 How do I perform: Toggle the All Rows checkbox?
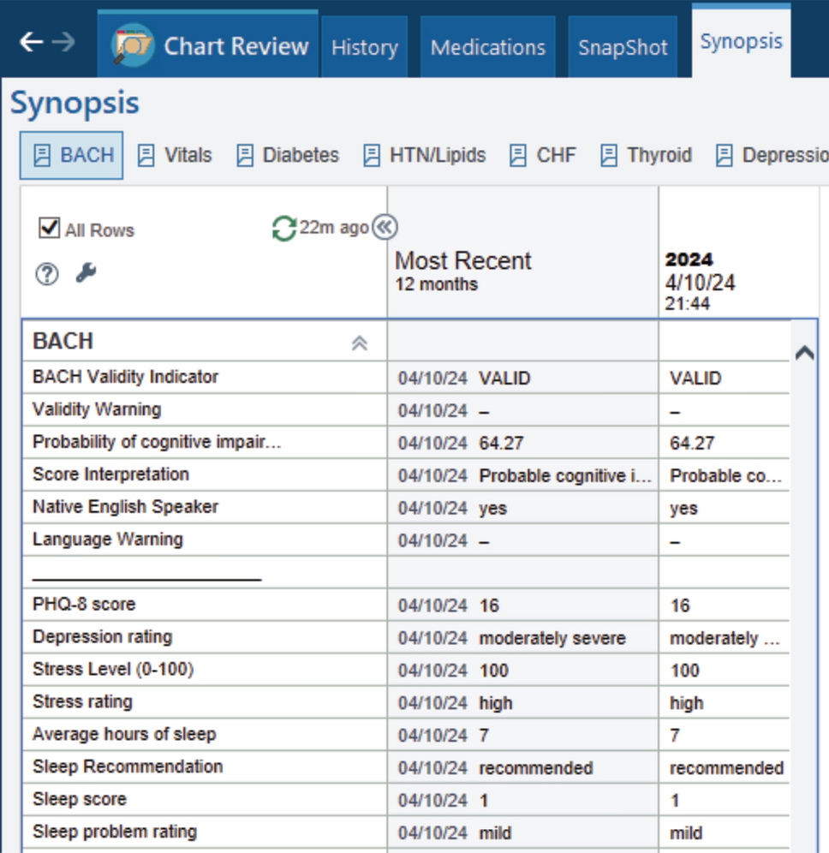[x=49, y=229]
